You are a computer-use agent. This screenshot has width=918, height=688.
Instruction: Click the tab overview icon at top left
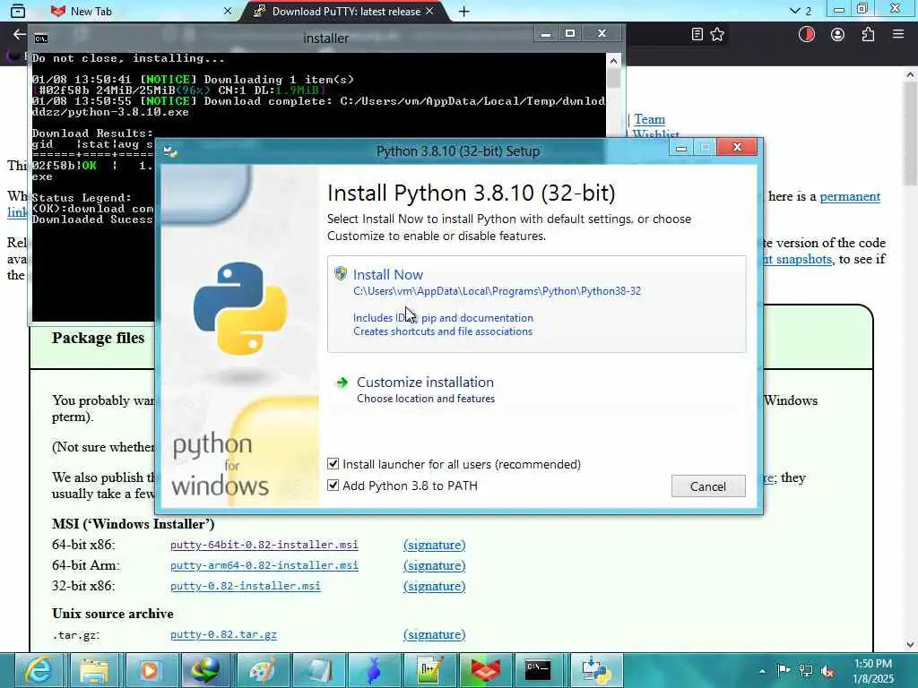tap(18, 11)
